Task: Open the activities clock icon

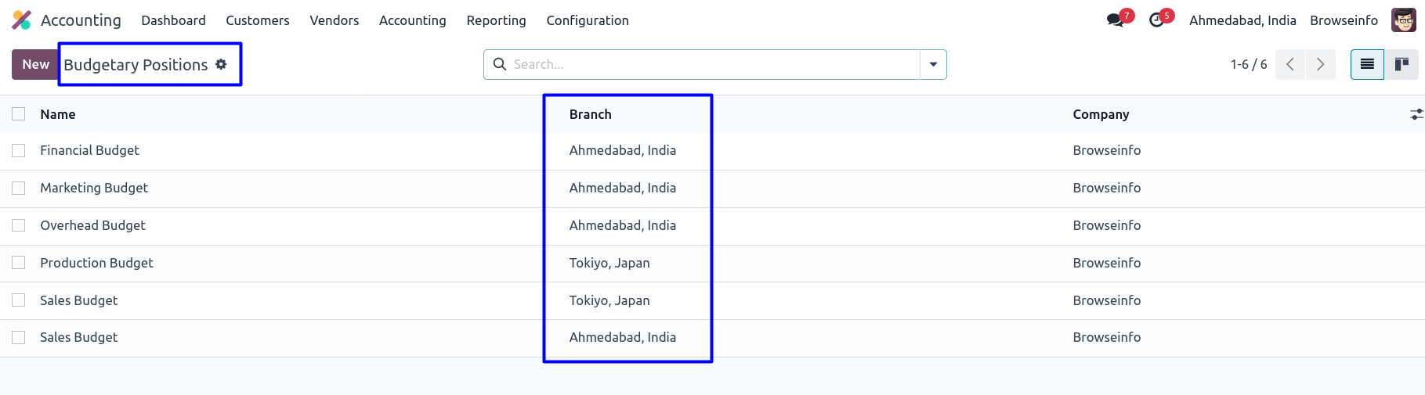Action: [x=1156, y=20]
